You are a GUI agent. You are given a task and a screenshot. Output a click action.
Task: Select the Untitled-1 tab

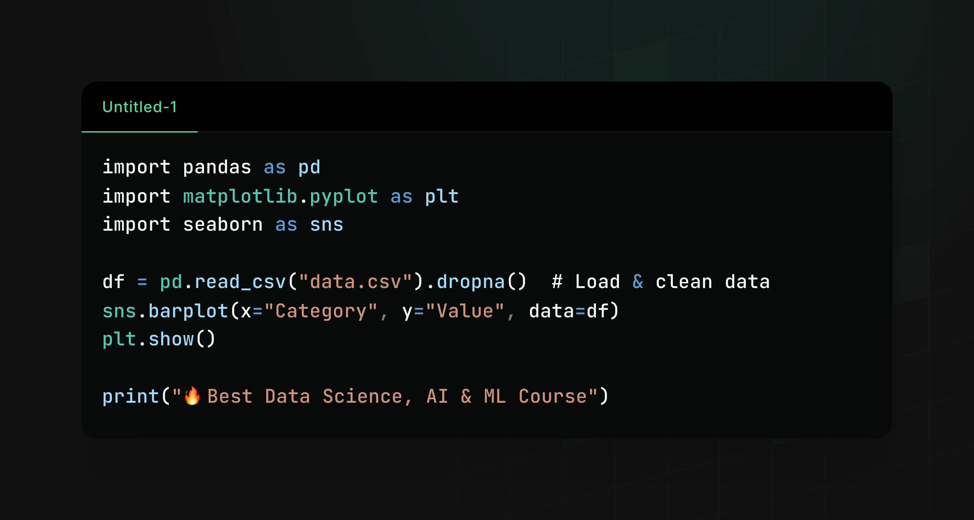(x=140, y=107)
